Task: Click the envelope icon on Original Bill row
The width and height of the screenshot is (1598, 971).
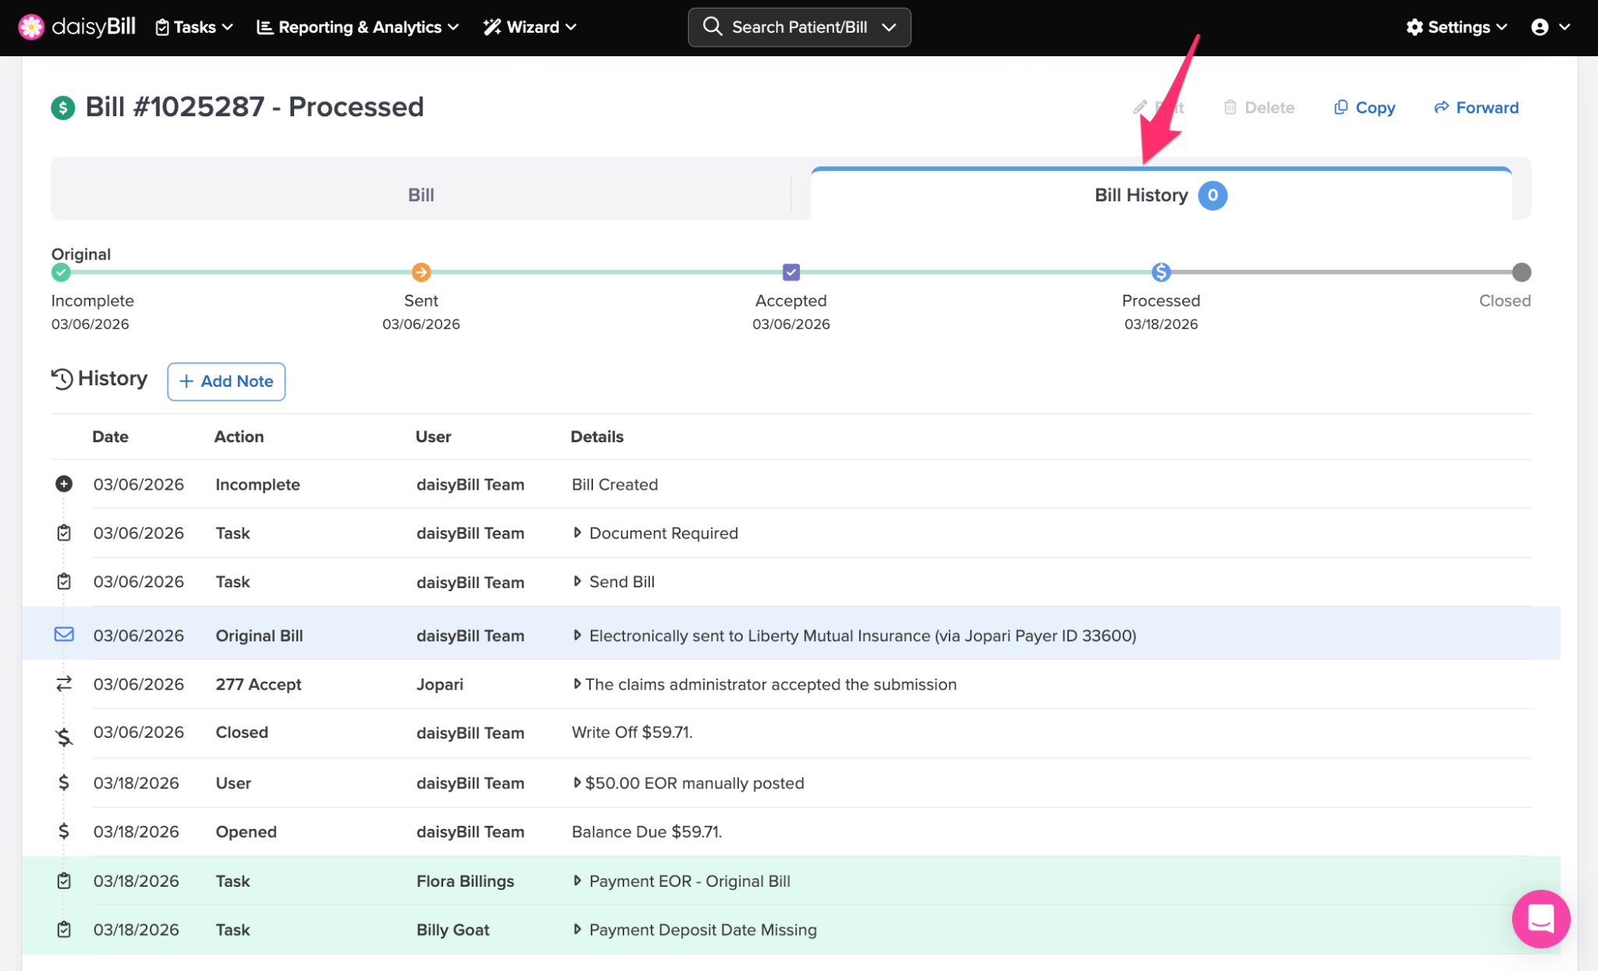Action: point(64,634)
